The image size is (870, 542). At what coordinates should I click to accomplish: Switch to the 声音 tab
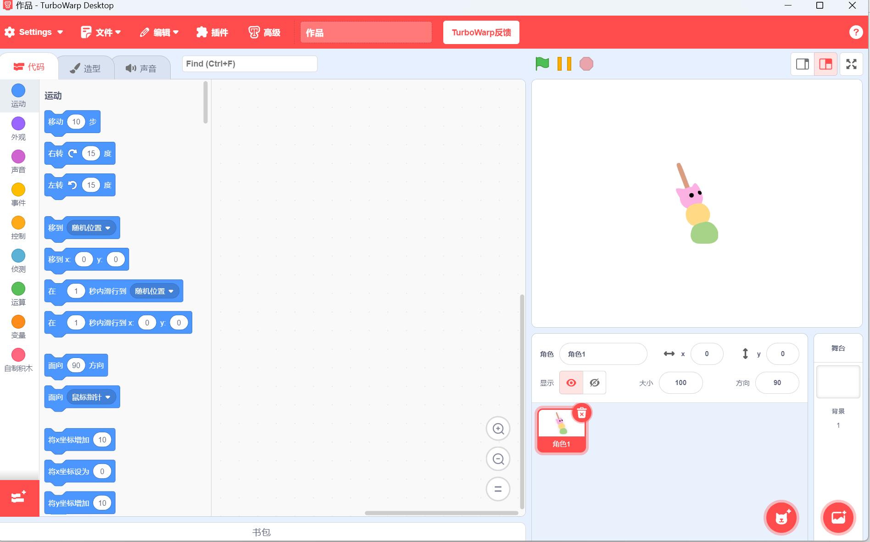click(141, 68)
